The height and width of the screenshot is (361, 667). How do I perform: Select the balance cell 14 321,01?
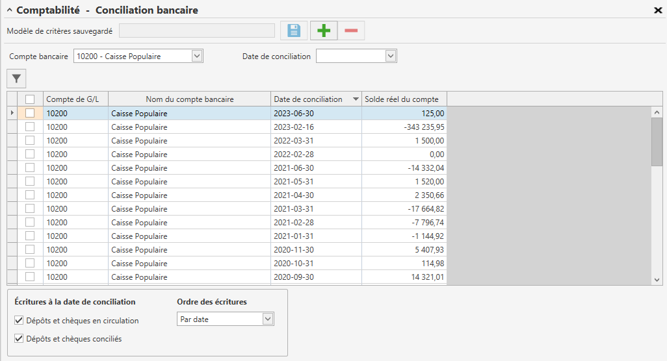coord(404,277)
